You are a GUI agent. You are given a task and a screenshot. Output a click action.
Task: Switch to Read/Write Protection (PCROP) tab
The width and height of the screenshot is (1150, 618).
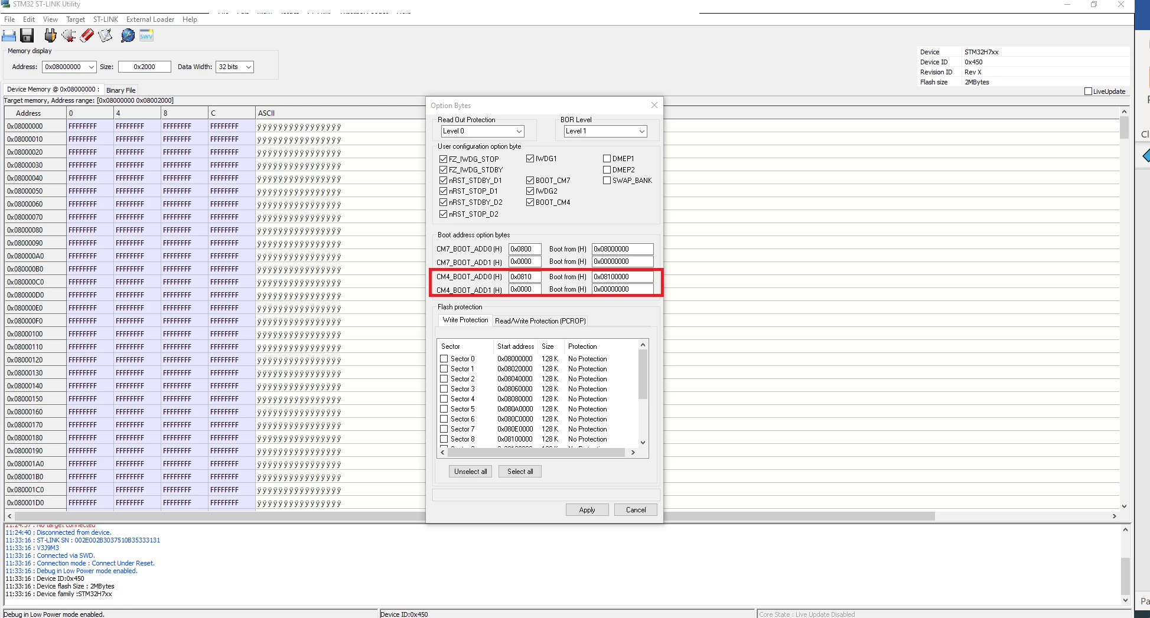tap(540, 321)
